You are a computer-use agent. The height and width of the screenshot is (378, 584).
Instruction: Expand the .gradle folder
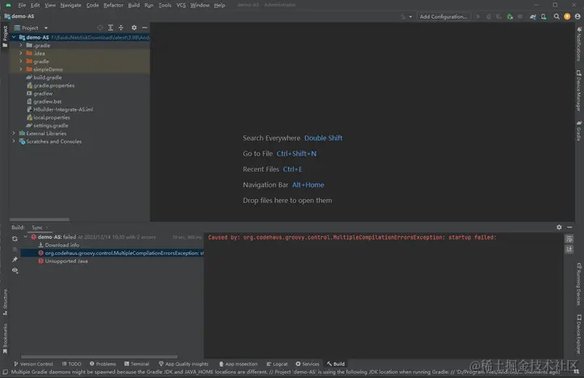[21, 45]
